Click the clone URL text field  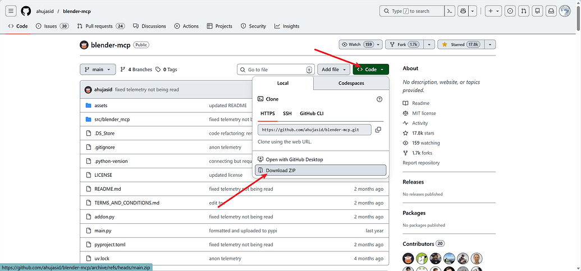314,130
